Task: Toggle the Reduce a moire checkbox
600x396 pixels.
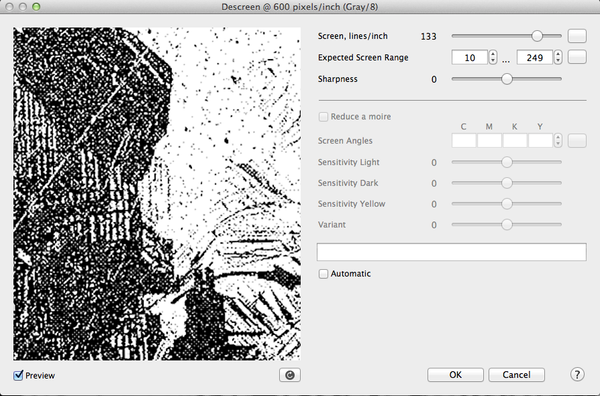Action: [x=323, y=117]
